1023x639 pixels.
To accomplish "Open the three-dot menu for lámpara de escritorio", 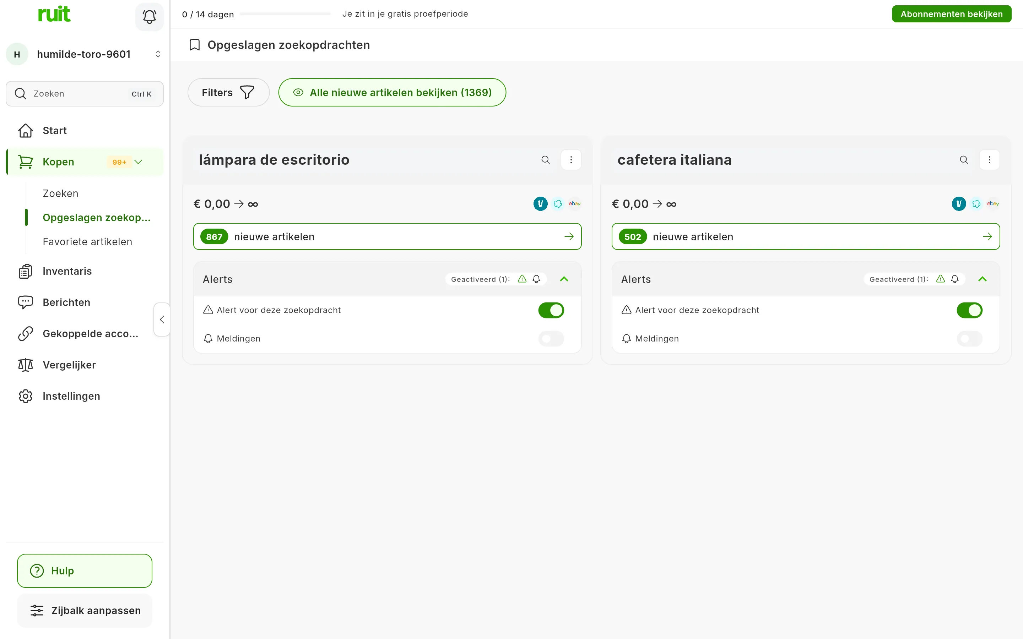I will coord(571,160).
